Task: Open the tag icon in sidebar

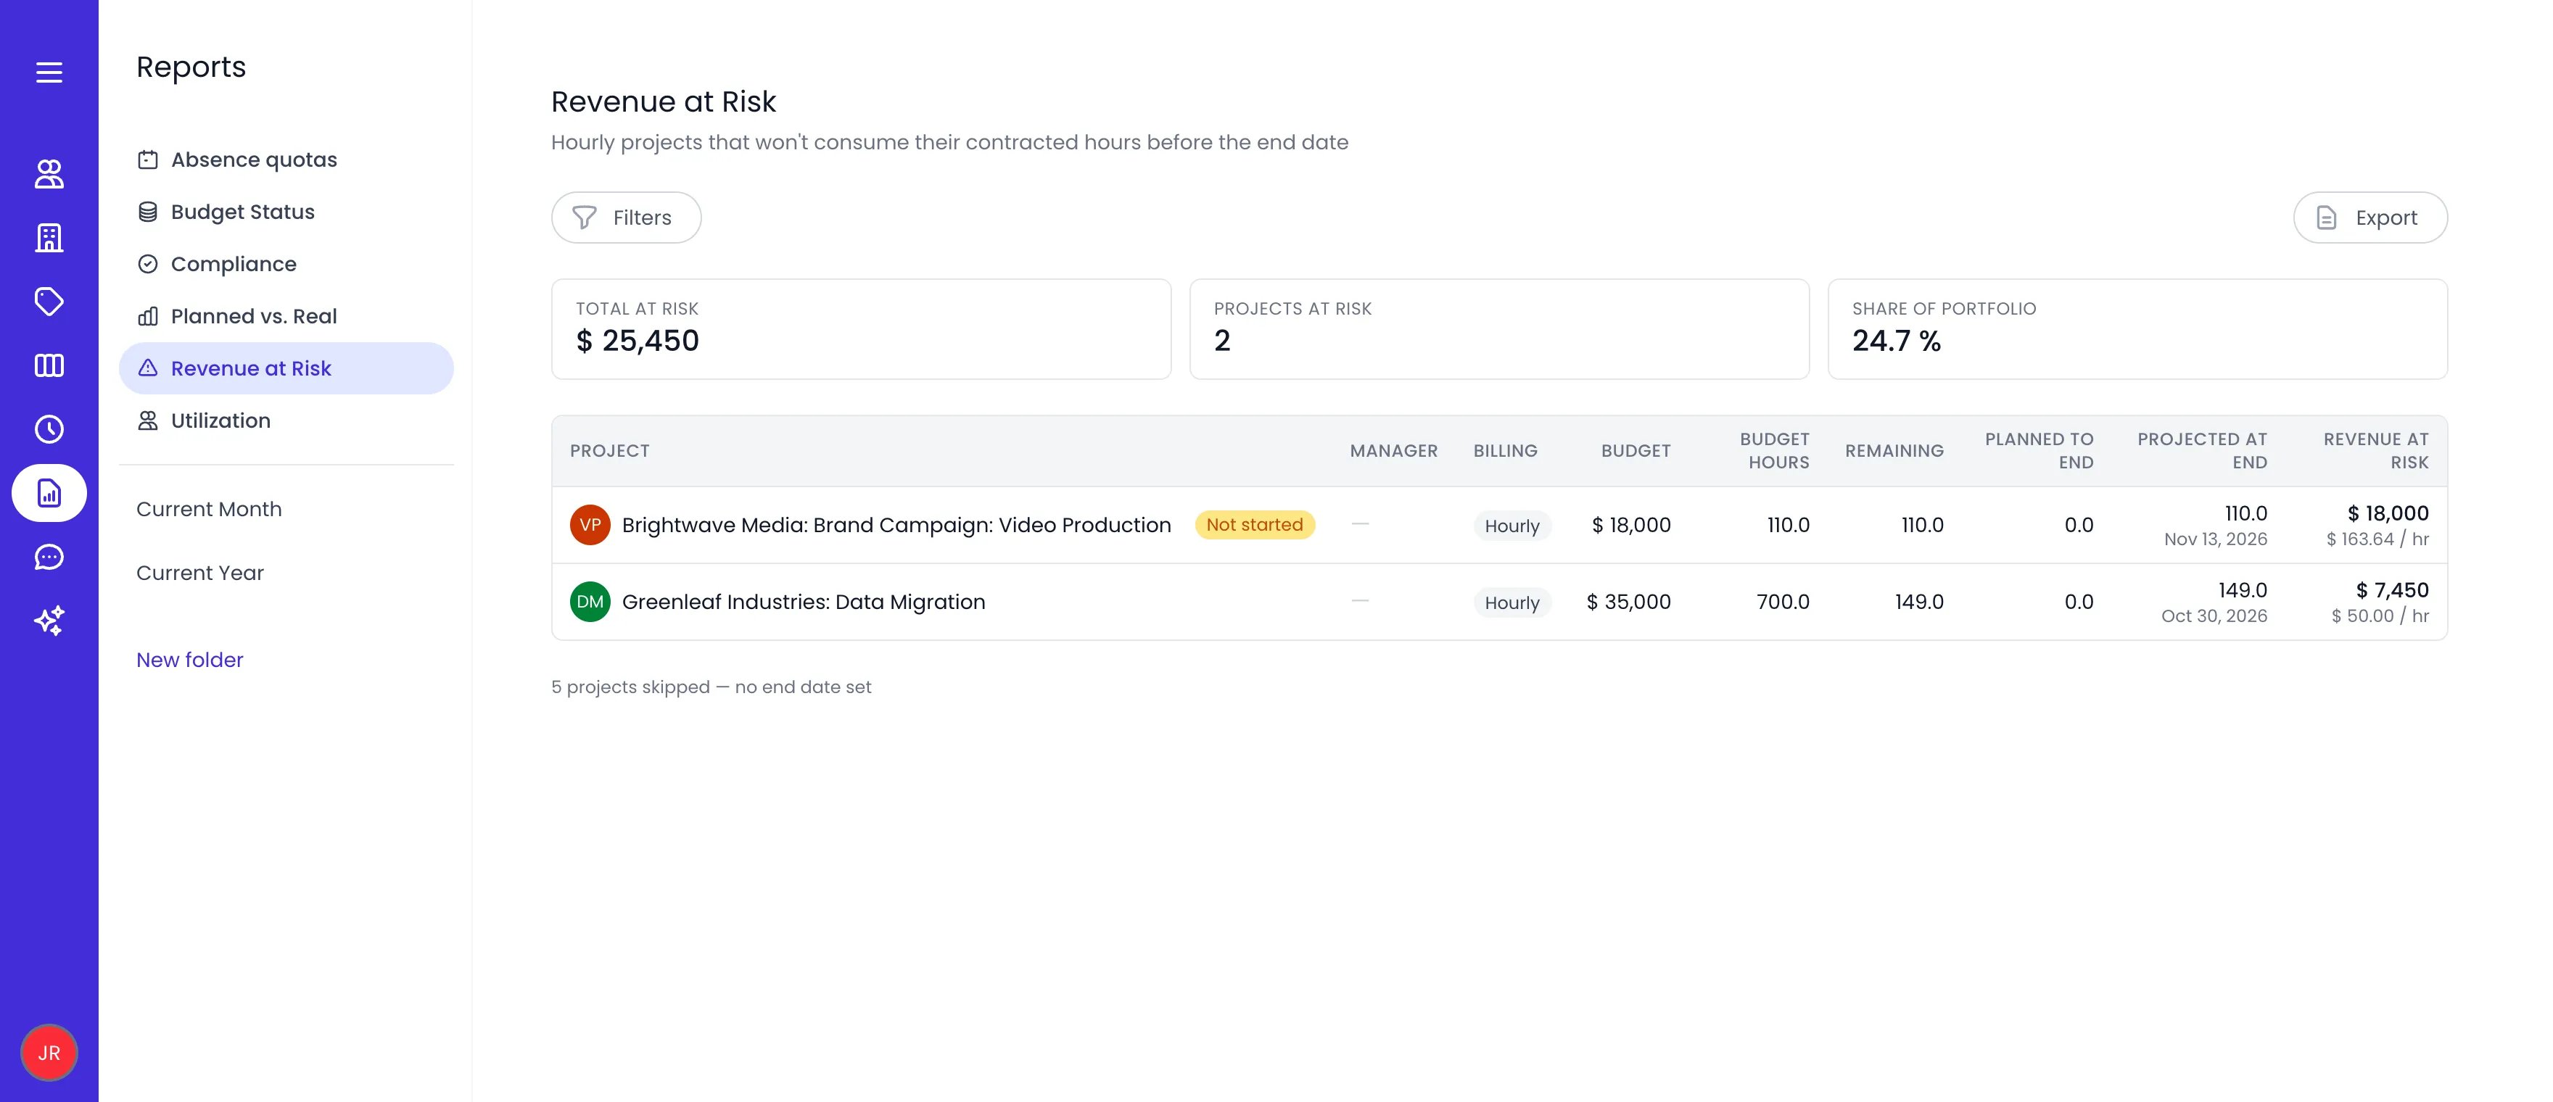Action: pos(49,302)
